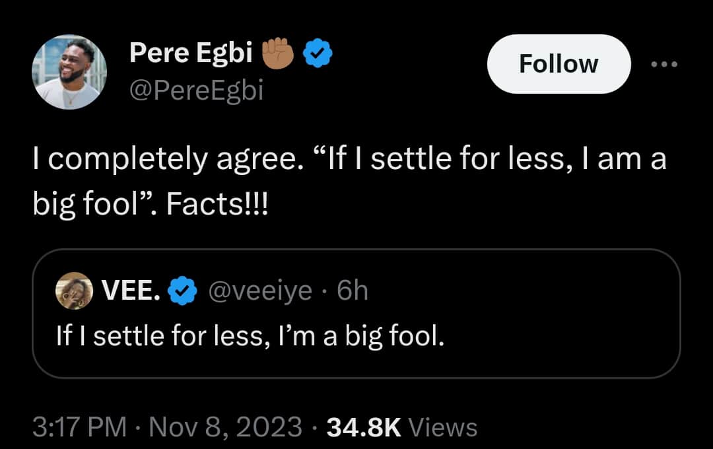View the 34.8K count
The width and height of the screenshot is (713, 449).
click(x=364, y=427)
